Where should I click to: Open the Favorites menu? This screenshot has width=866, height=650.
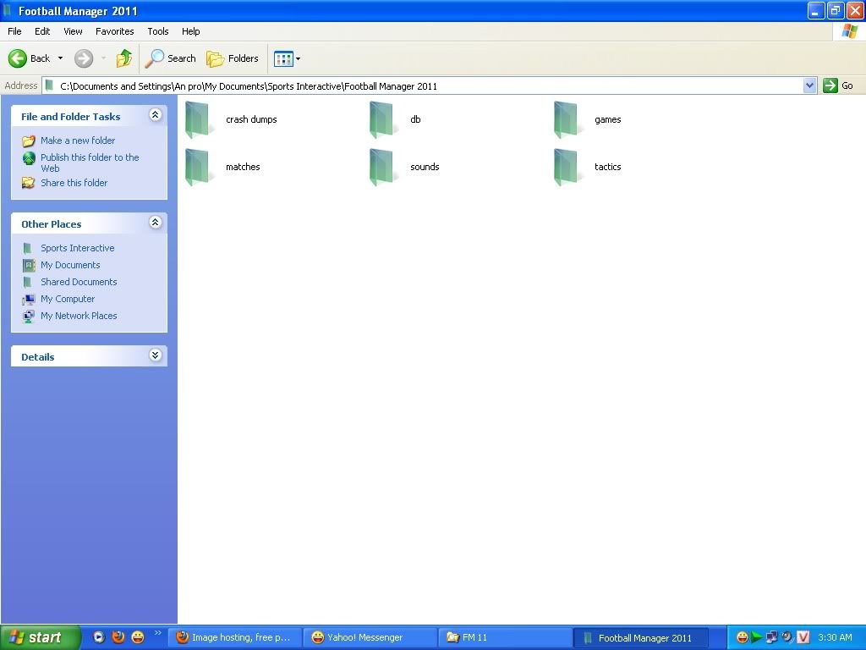pyautogui.click(x=114, y=31)
